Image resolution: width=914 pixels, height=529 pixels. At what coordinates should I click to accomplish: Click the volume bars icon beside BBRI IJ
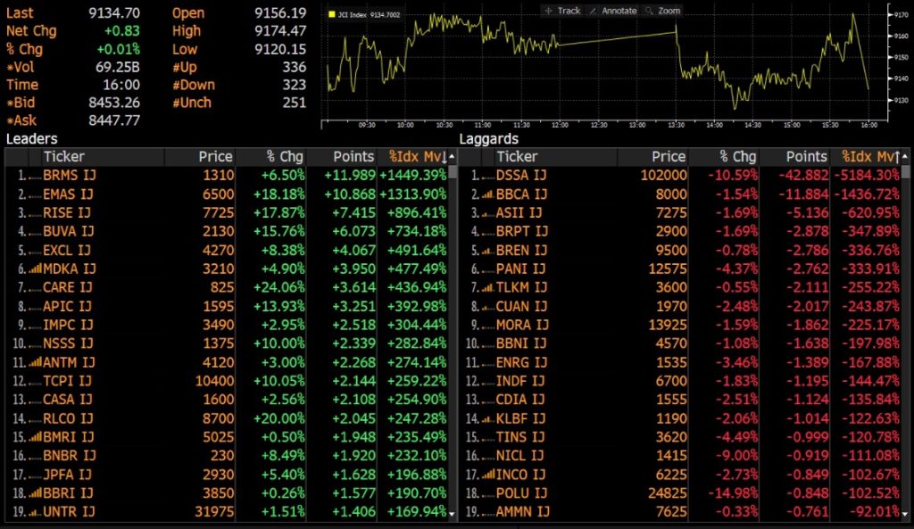34,492
